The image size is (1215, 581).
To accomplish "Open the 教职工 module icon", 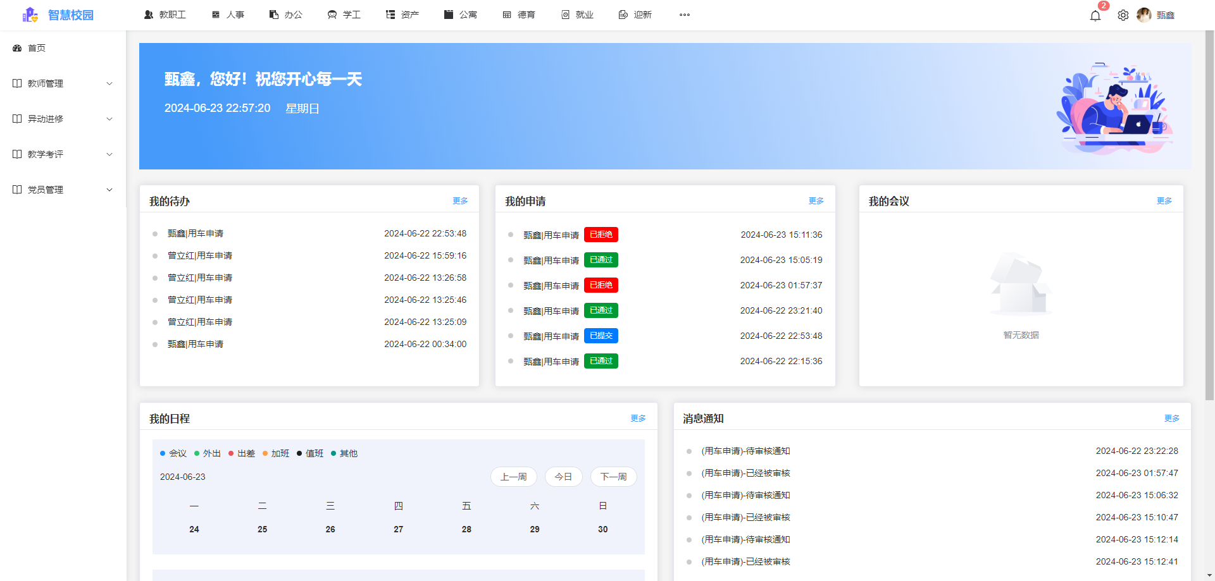I will [x=149, y=14].
